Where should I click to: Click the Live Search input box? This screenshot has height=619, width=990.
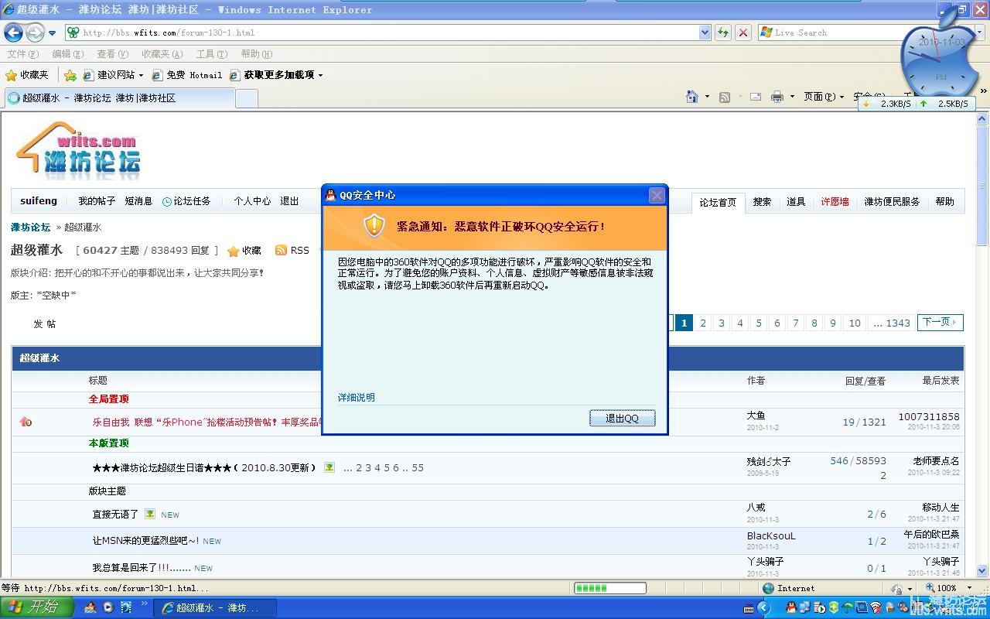[x=835, y=32]
